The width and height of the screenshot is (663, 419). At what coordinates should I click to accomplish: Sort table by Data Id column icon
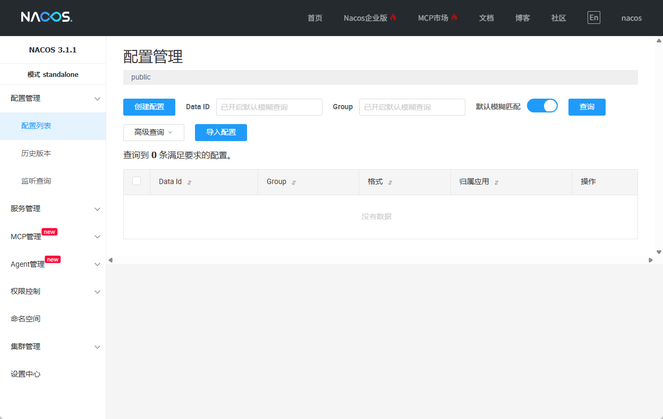[189, 182]
